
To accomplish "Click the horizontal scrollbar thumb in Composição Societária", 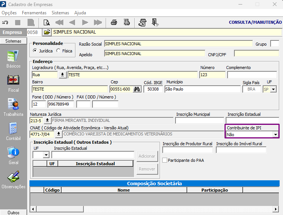I will [x=60, y=209].
